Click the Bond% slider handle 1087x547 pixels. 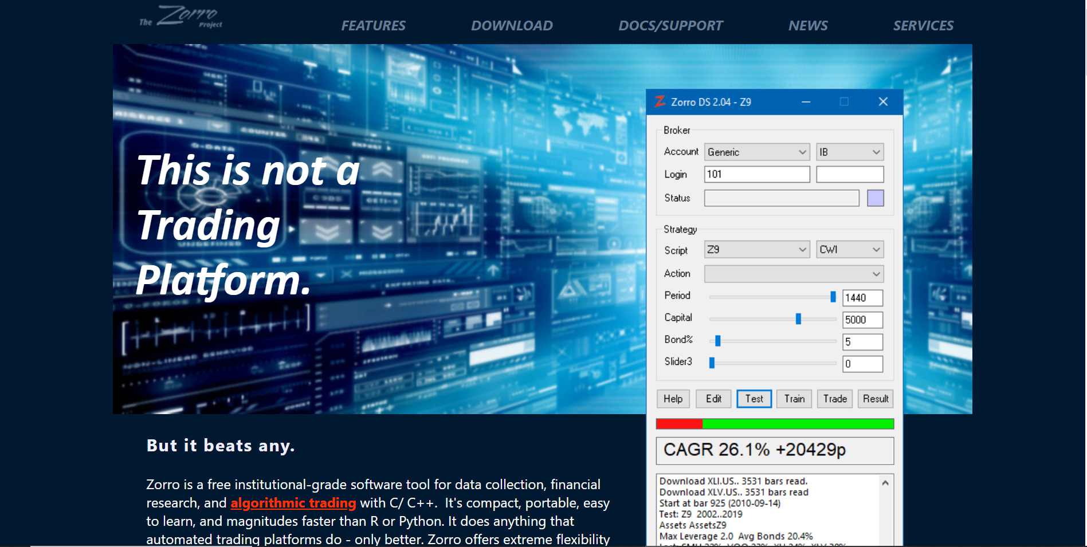coord(717,341)
